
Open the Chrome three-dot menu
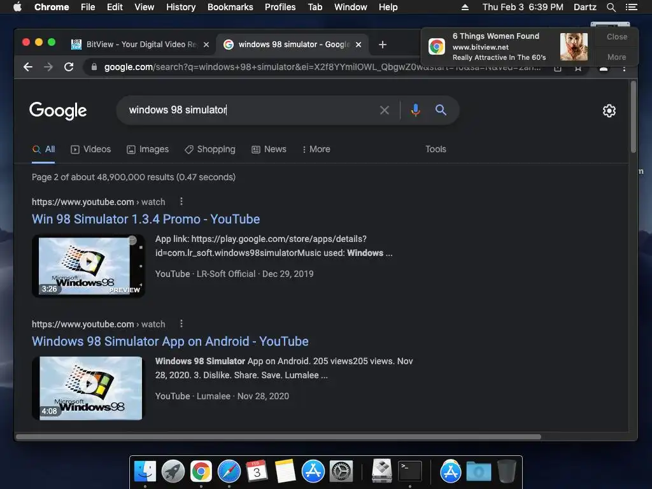point(624,67)
